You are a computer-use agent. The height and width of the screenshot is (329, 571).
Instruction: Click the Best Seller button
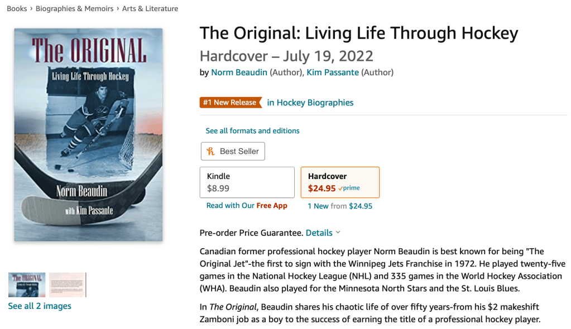point(233,151)
